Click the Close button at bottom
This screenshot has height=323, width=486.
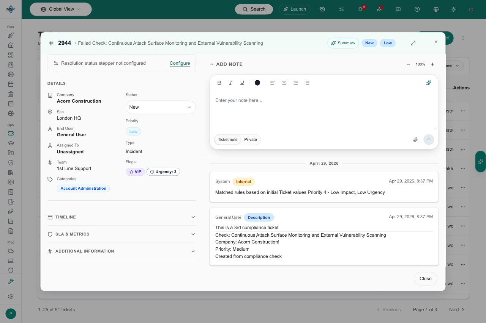(x=425, y=279)
